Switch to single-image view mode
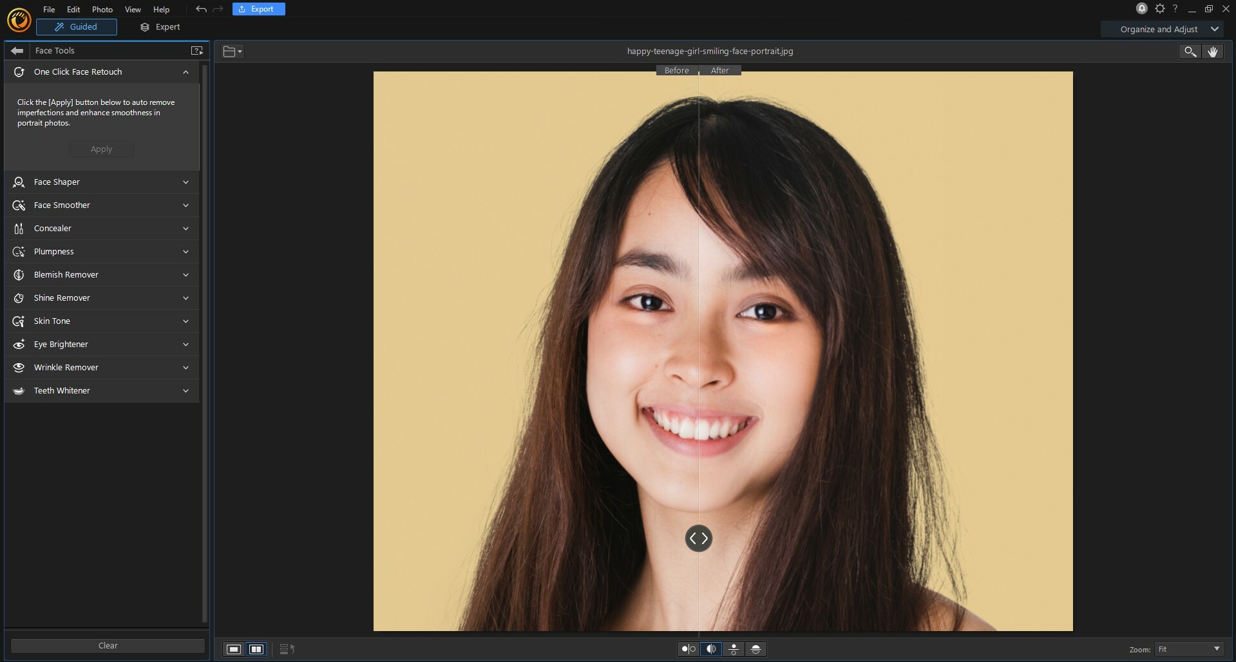1236x662 pixels. click(x=233, y=649)
